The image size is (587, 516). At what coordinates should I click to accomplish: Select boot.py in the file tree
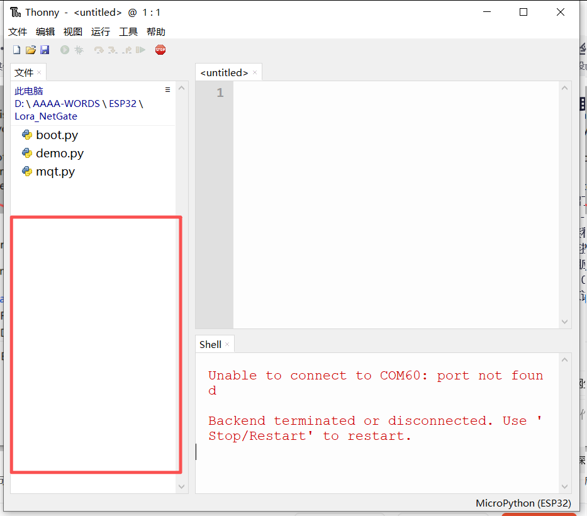pyautogui.click(x=56, y=135)
